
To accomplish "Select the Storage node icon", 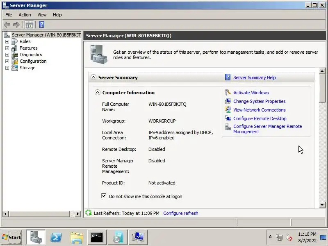I will coord(15,68).
